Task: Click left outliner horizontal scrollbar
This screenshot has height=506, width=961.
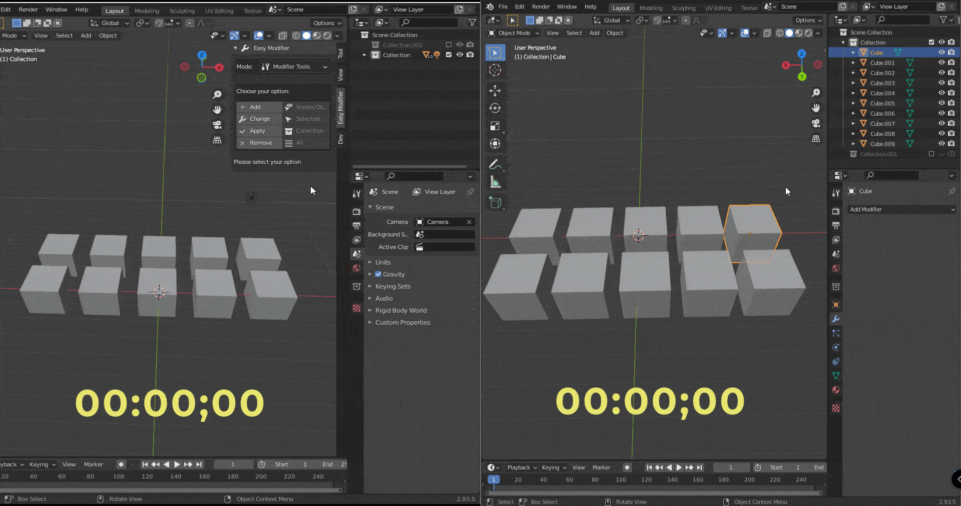Action: click(409, 166)
